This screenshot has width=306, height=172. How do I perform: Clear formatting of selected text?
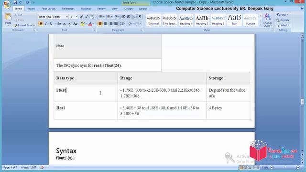[92, 17]
